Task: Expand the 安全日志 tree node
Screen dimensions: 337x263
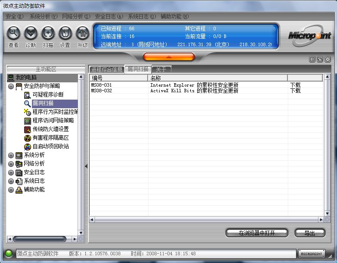Action: 11,172
